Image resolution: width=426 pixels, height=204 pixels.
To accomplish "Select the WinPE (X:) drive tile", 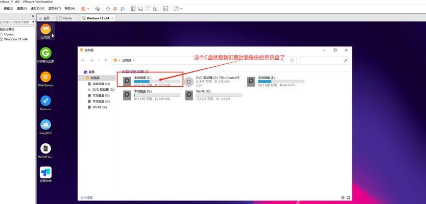I will (214, 95).
